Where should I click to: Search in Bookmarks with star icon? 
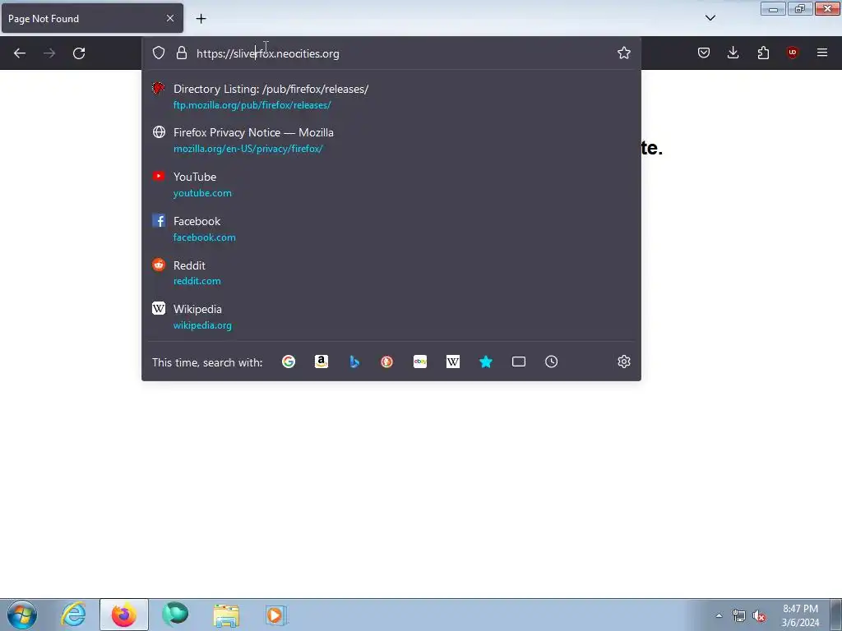485,362
